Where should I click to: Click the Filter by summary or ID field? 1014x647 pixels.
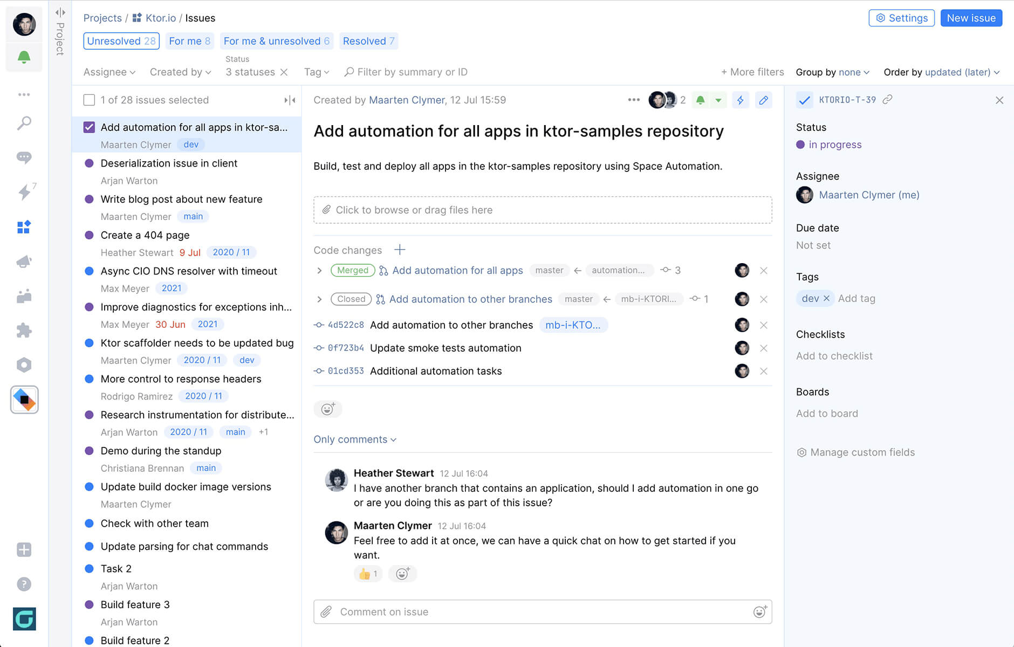tap(406, 72)
